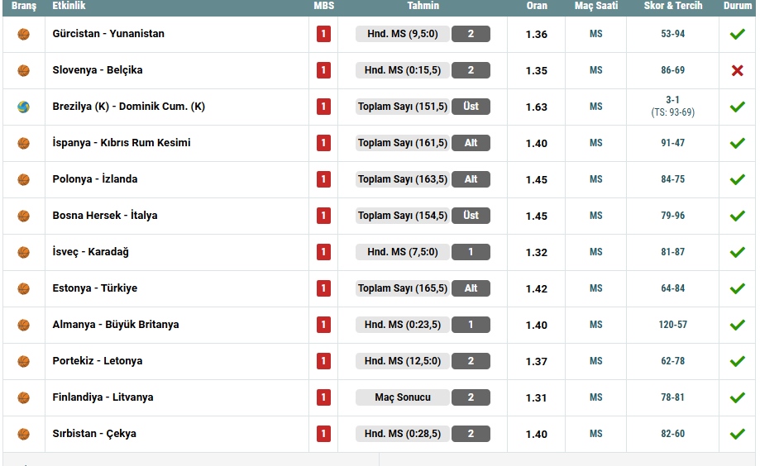
Task: Click the Maç Saati column header
Action: point(596,6)
